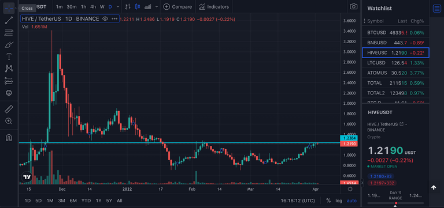The height and width of the screenshot is (208, 444).
Task: Open the Fibonacci retracement tool
Action: coord(9,32)
